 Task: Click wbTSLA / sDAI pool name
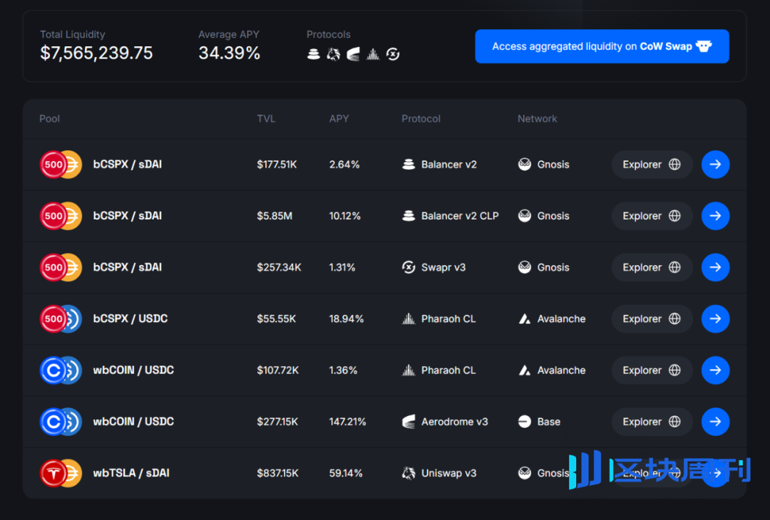pyautogui.click(x=131, y=474)
